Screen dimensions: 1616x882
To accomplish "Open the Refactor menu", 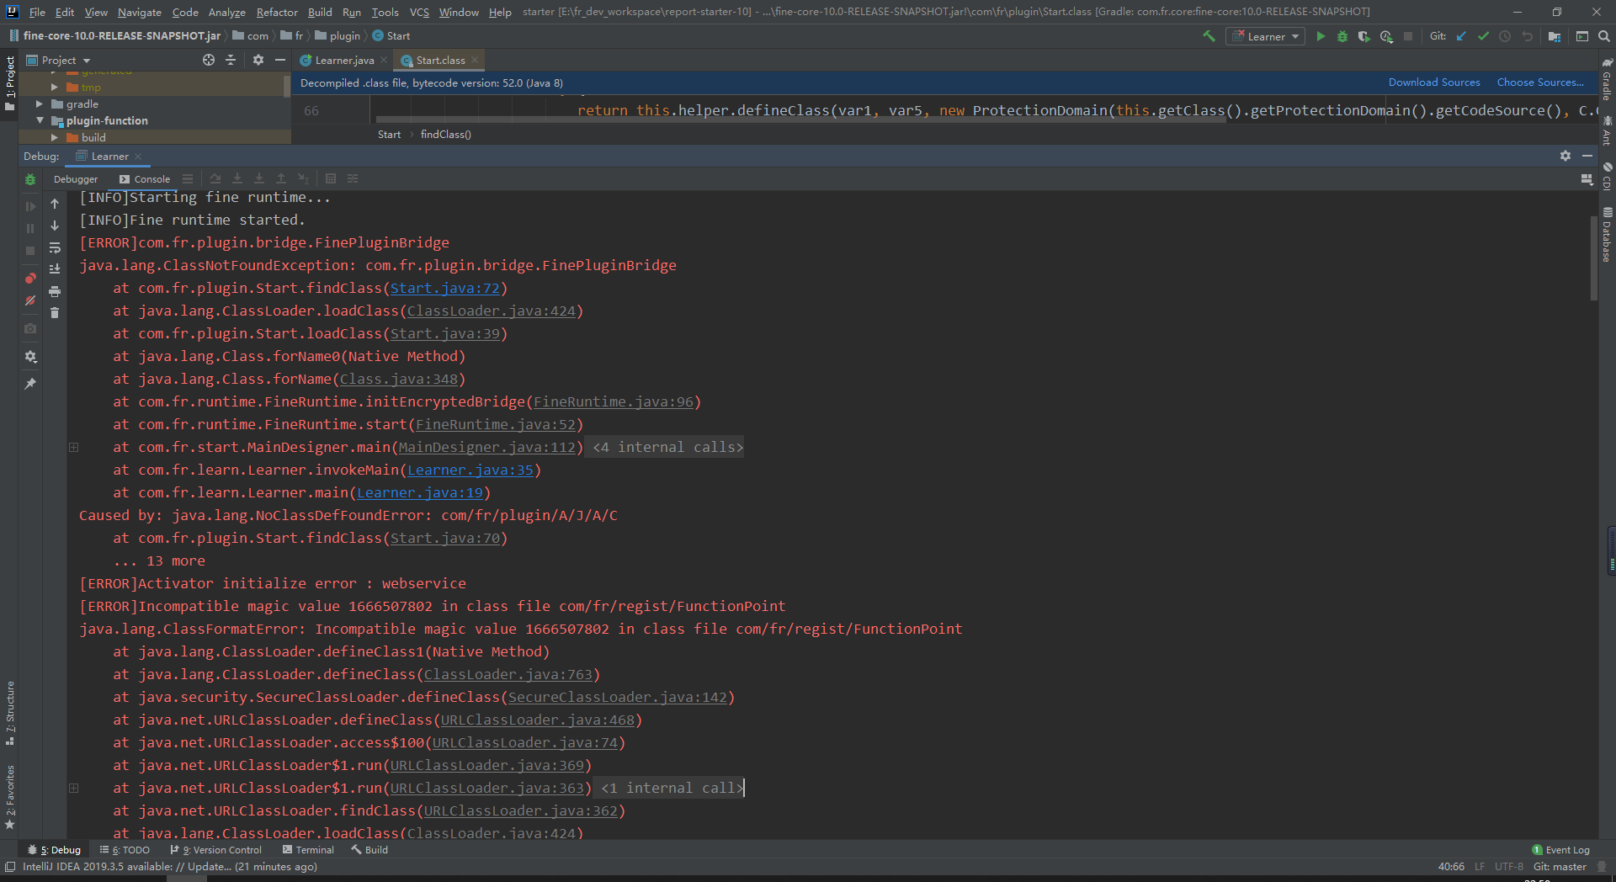I will (x=277, y=12).
